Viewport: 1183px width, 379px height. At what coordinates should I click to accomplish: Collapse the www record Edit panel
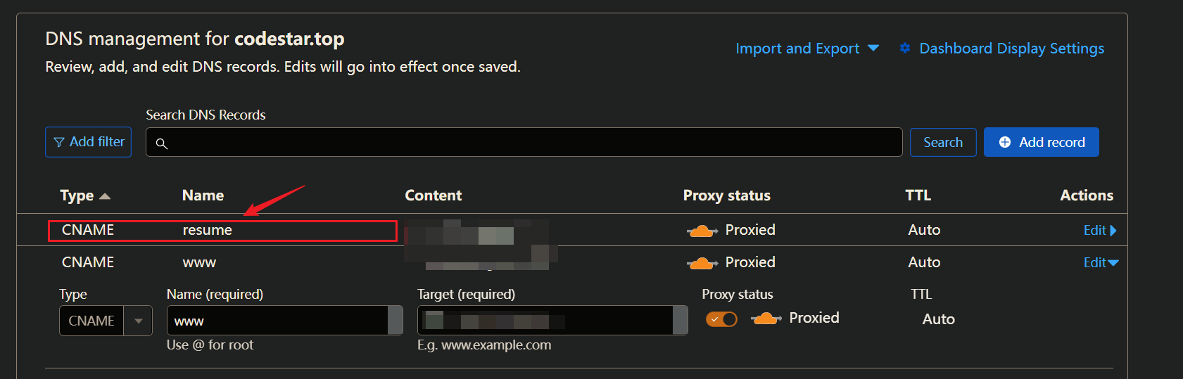click(1101, 262)
